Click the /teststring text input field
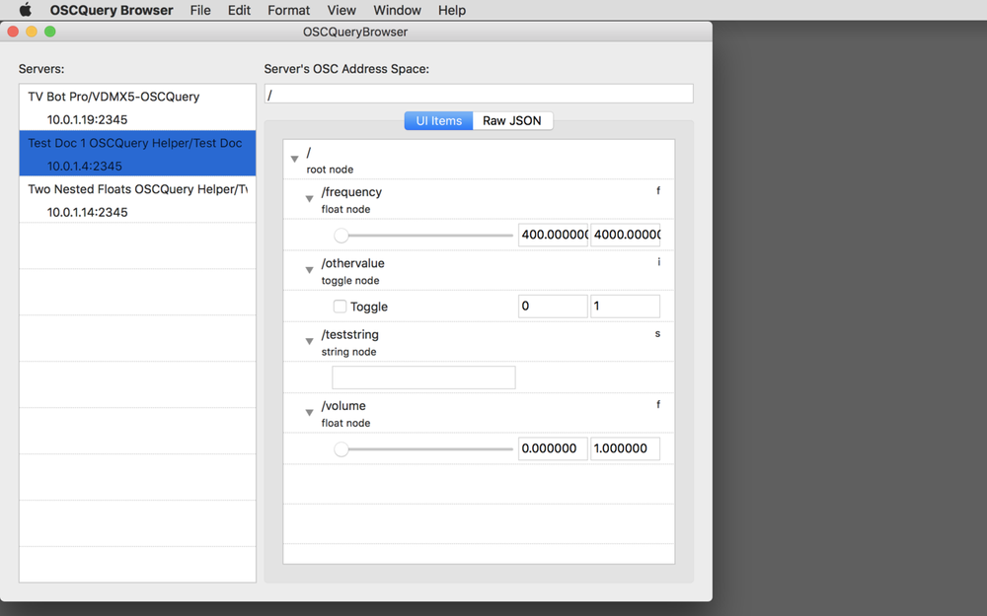Screen dimensions: 987x616 423,377
